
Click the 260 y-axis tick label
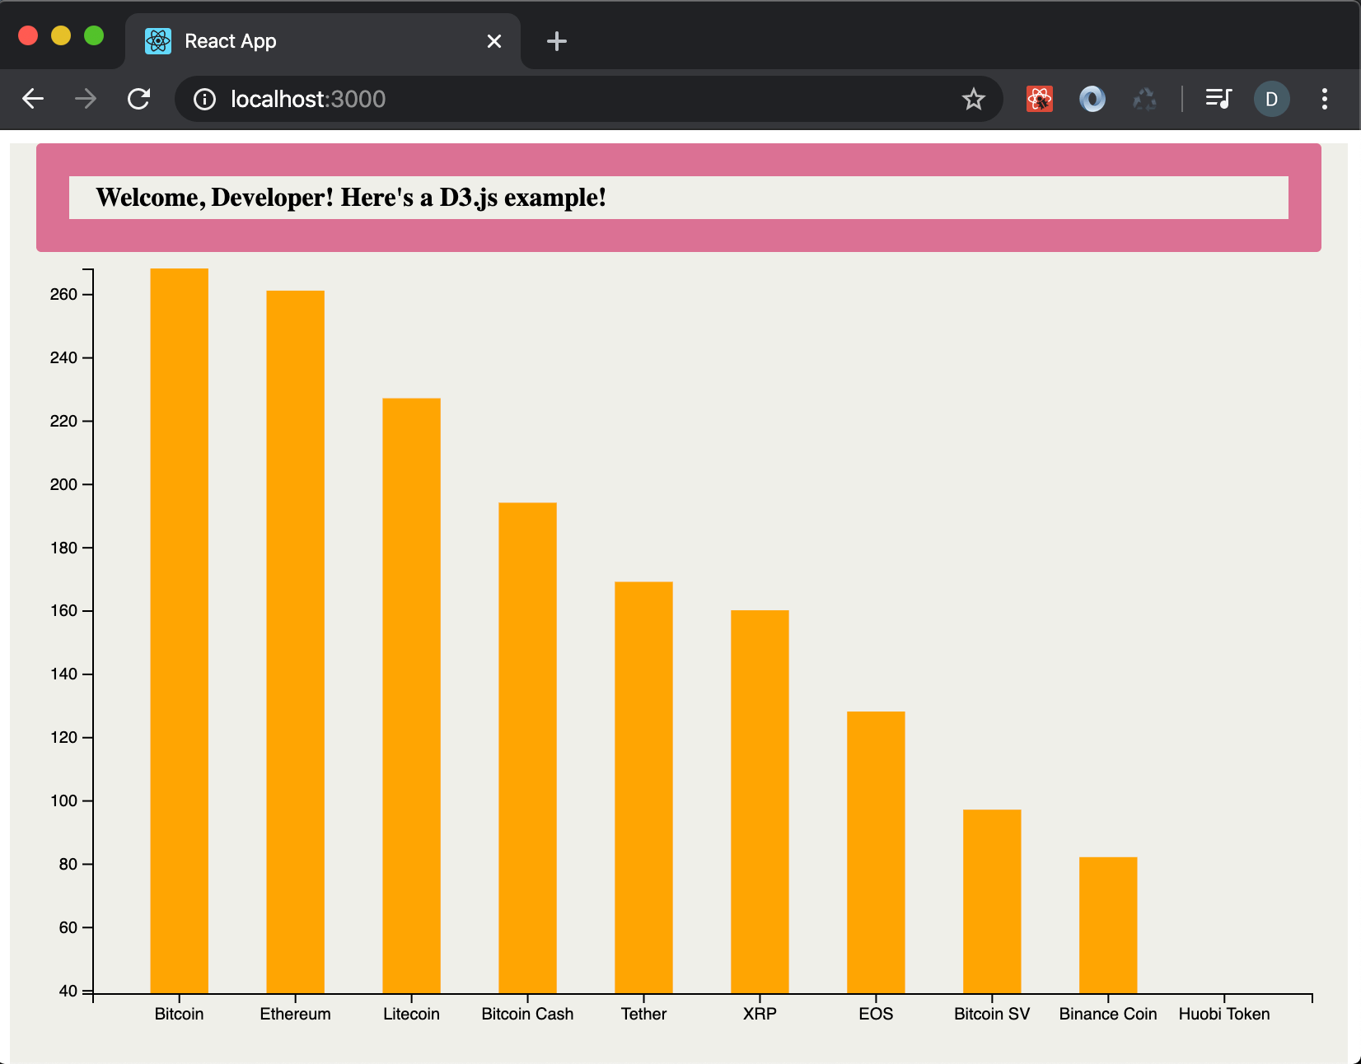tap(63, 294)
